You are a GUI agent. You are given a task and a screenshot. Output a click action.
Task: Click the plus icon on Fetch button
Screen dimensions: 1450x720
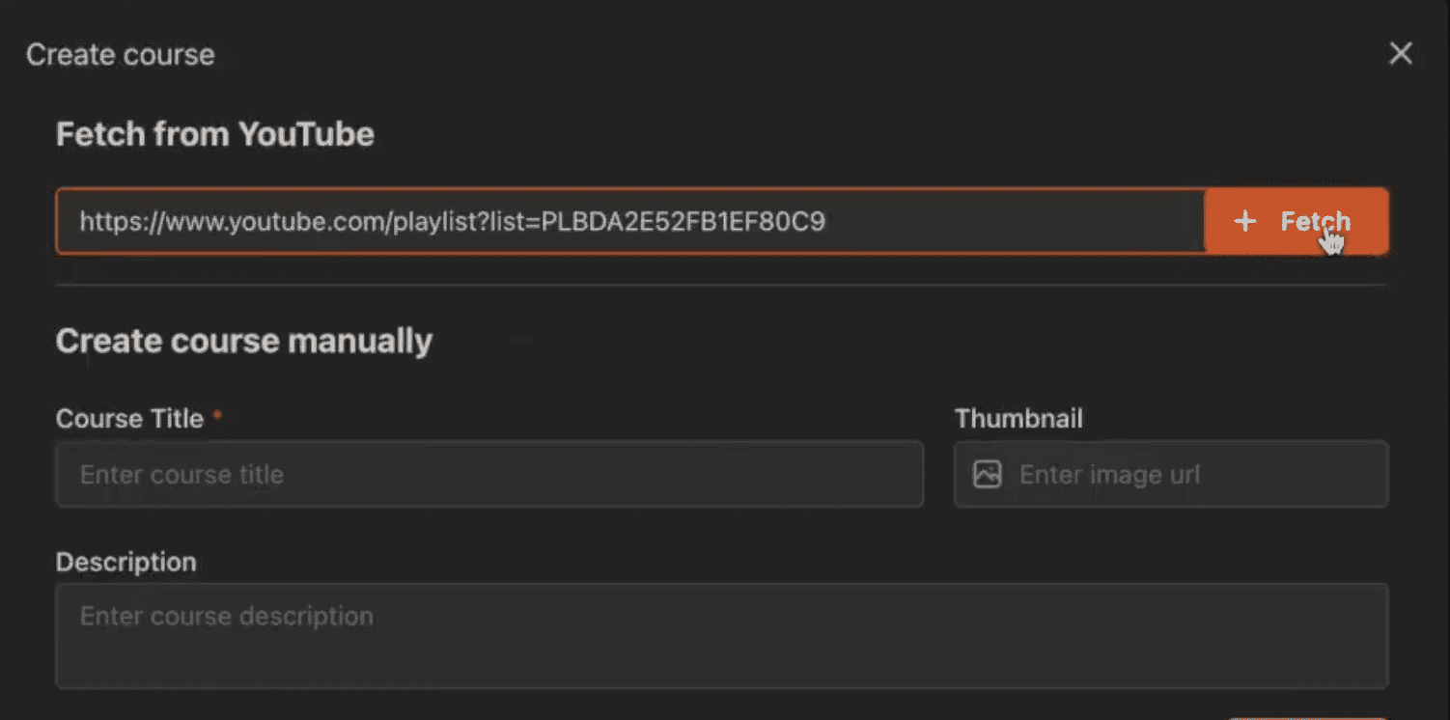pos(1245,222)
